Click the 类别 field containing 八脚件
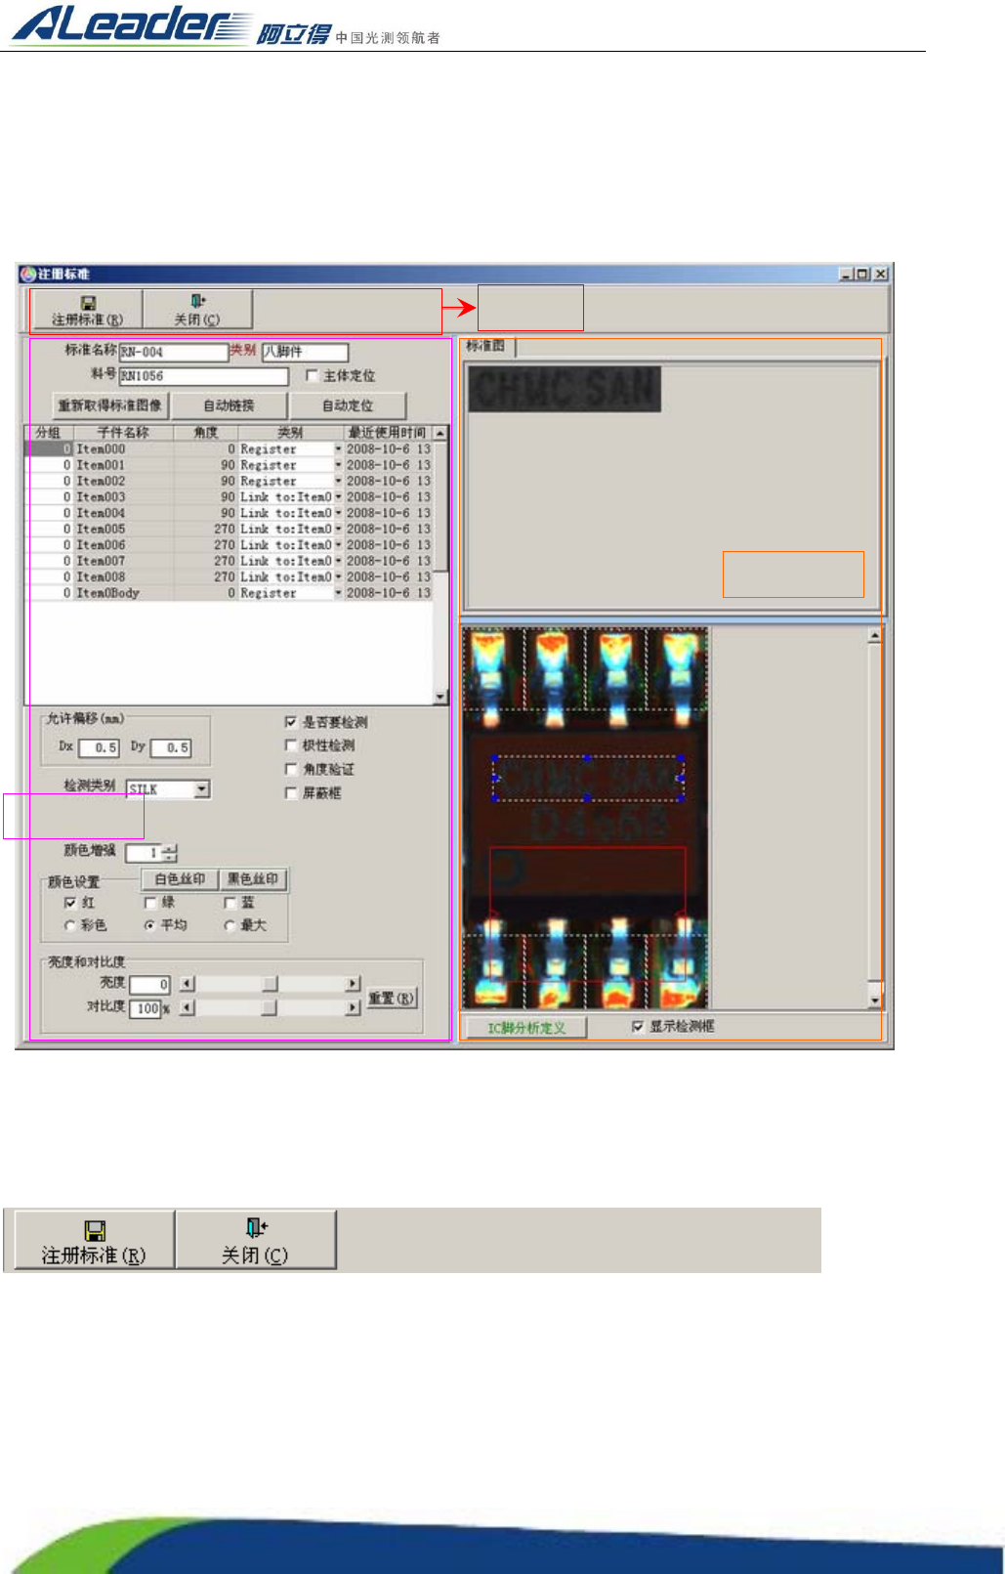Screen dimensions: 1005x1574 pos(304,352)
